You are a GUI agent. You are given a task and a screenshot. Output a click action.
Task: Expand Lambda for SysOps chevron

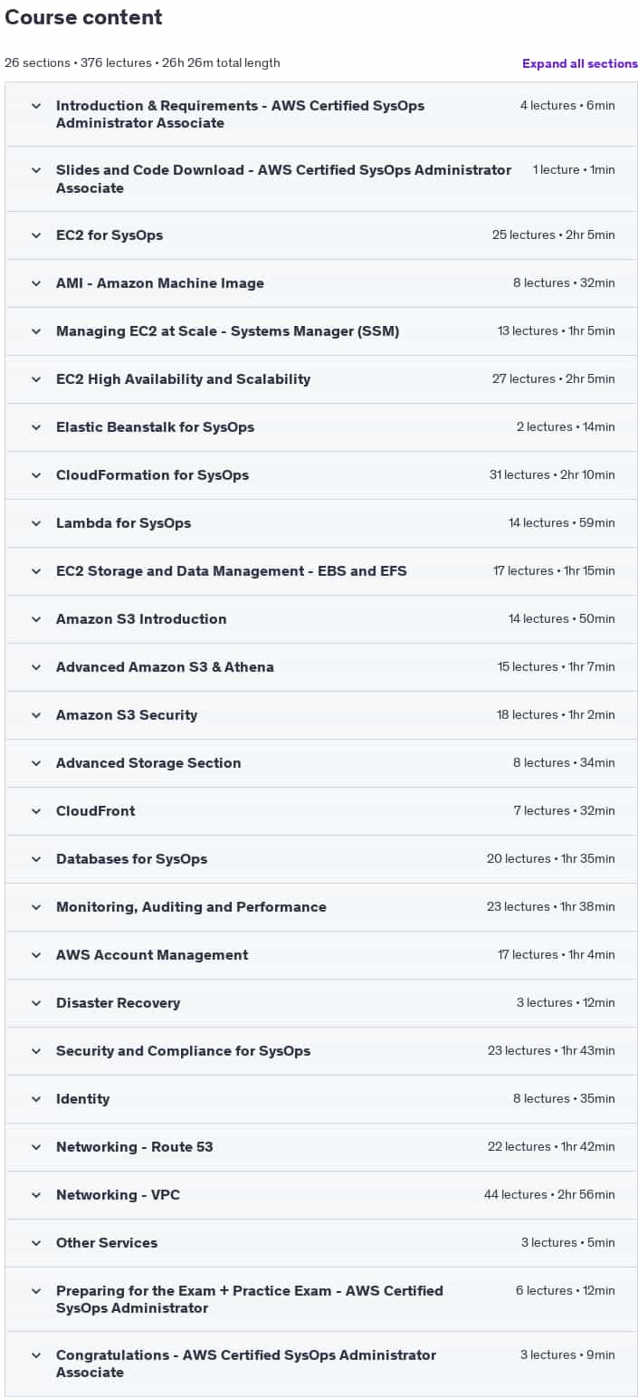coord(36,523)
